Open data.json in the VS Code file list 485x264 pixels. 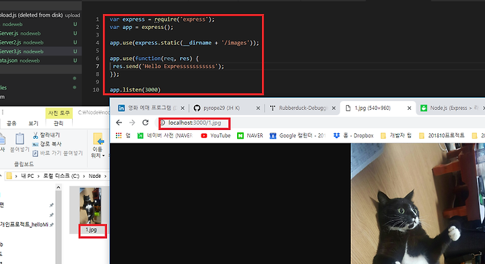(40, 61)
